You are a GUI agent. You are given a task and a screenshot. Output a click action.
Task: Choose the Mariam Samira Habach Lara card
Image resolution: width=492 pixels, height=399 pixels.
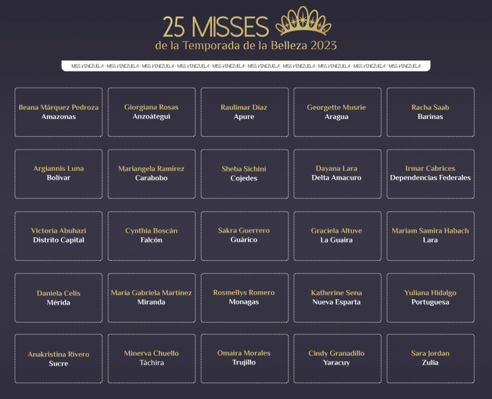[x=431, y=236]
